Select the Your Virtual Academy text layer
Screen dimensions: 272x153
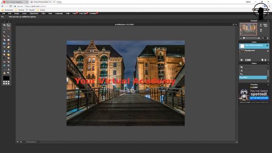click(x=254, y=46)
